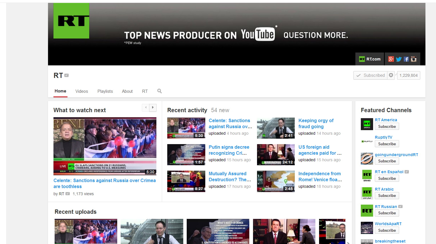This screenshot has width=436, height=244.
Task: Subscribe to goingundergroundRT
Action: pos(387,161)
